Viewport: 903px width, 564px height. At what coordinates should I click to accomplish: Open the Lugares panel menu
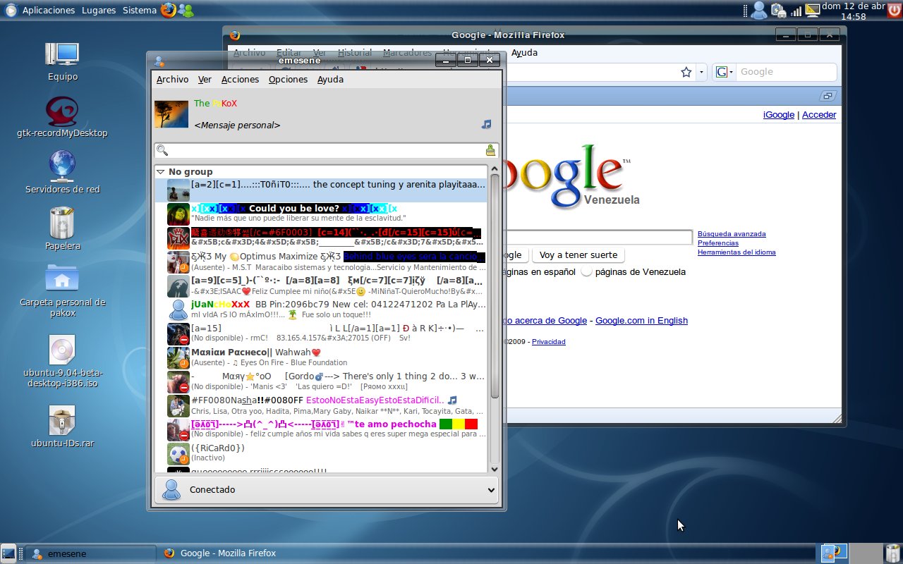99,10
